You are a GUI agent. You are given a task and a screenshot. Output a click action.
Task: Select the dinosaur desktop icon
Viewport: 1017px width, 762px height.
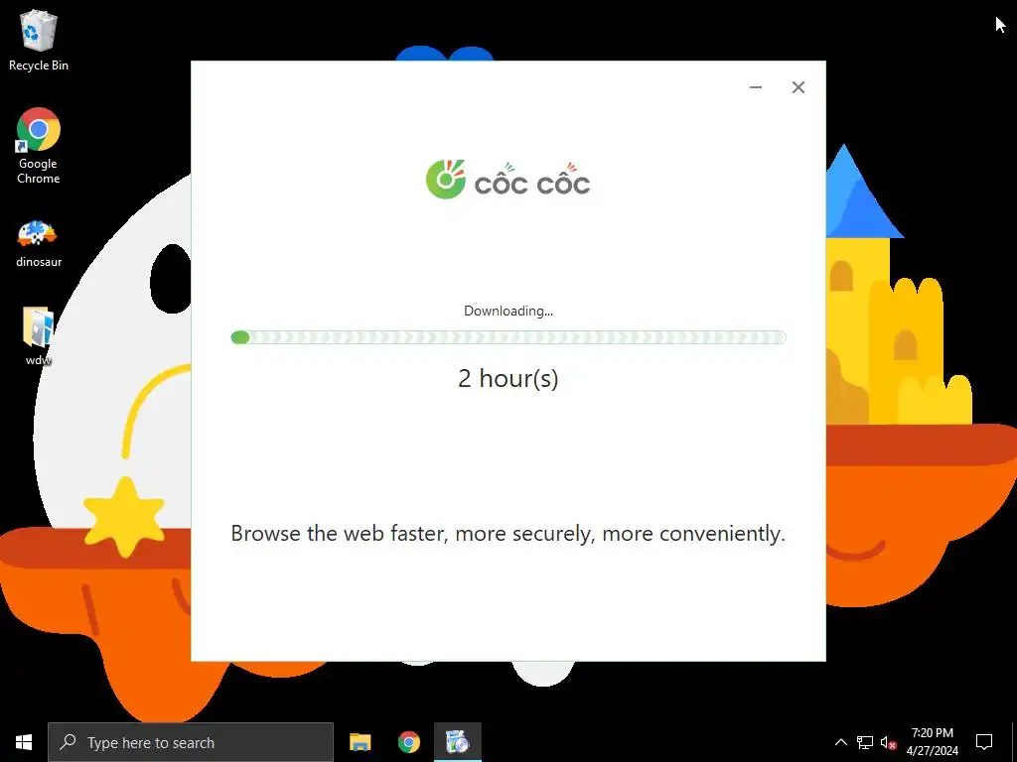point(39,244)
